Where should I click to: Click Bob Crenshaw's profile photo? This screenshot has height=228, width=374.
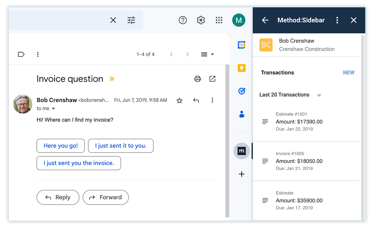[23, 104]
